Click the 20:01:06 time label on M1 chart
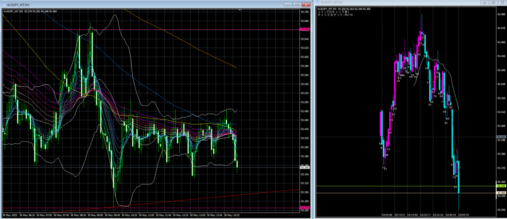The image size is (507, 219). (387, 215)
